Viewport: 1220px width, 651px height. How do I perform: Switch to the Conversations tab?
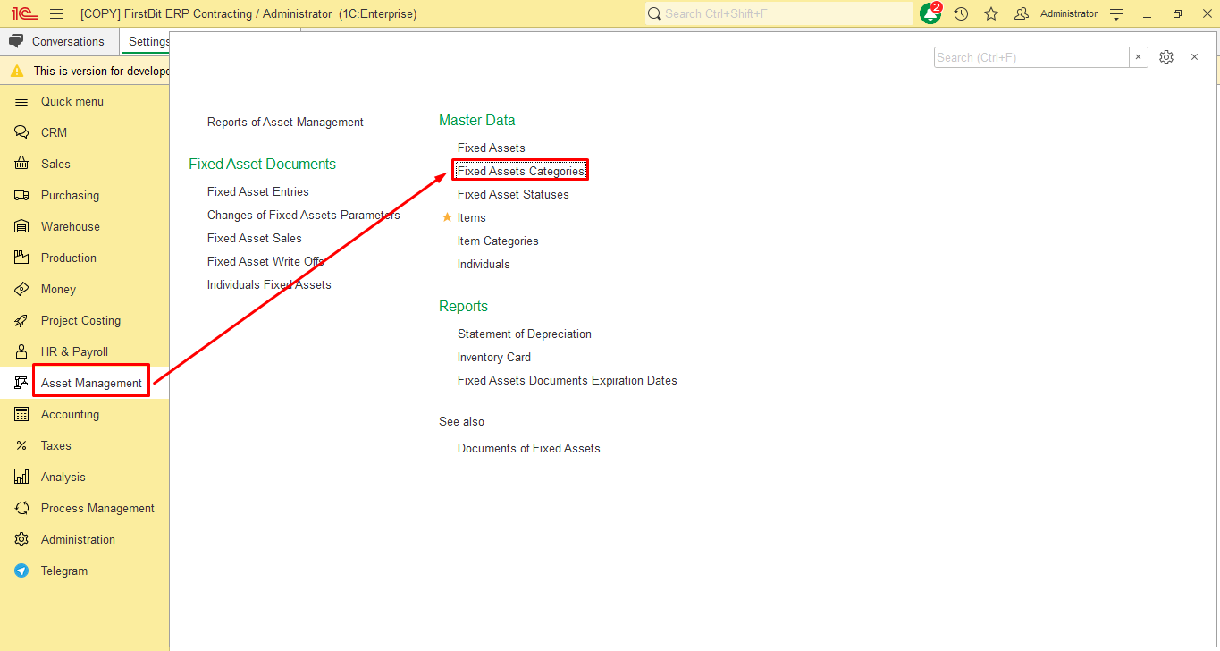pyautogui.click(x=58, y=42)
